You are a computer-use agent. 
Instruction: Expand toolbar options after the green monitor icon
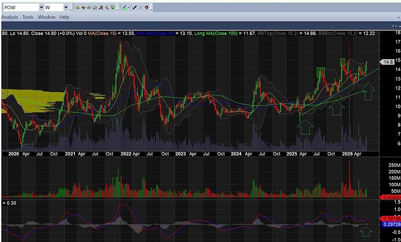tap(117, 10)
